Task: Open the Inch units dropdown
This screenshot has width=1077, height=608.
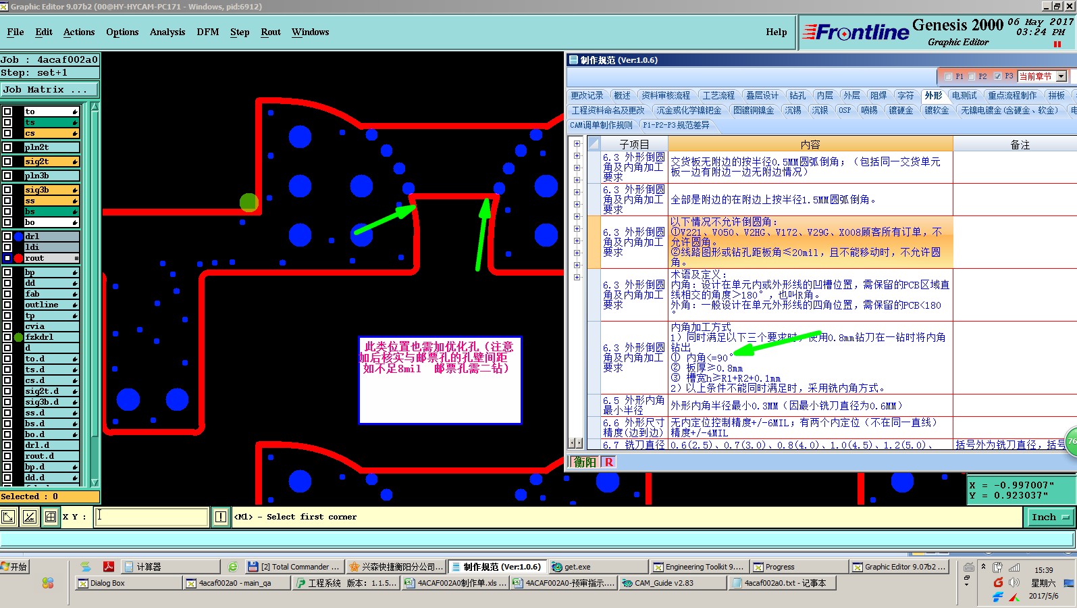Action: coord(1051,517)
